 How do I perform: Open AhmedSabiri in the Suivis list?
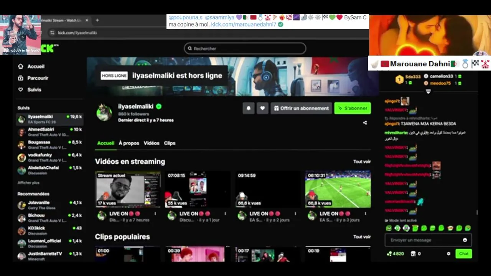pyautogui.click(x=50, y=132)
